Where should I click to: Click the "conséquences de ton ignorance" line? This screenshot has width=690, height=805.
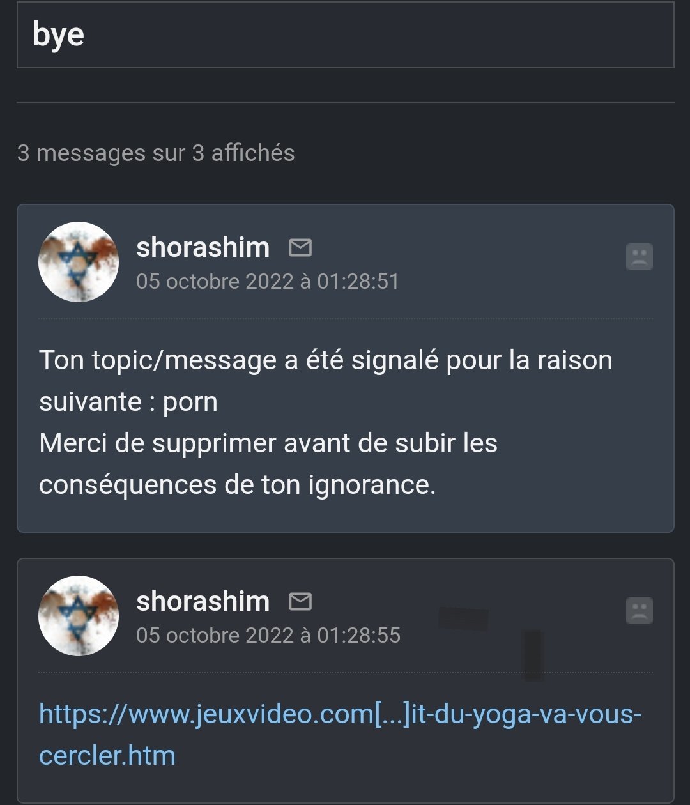point(237,485)
